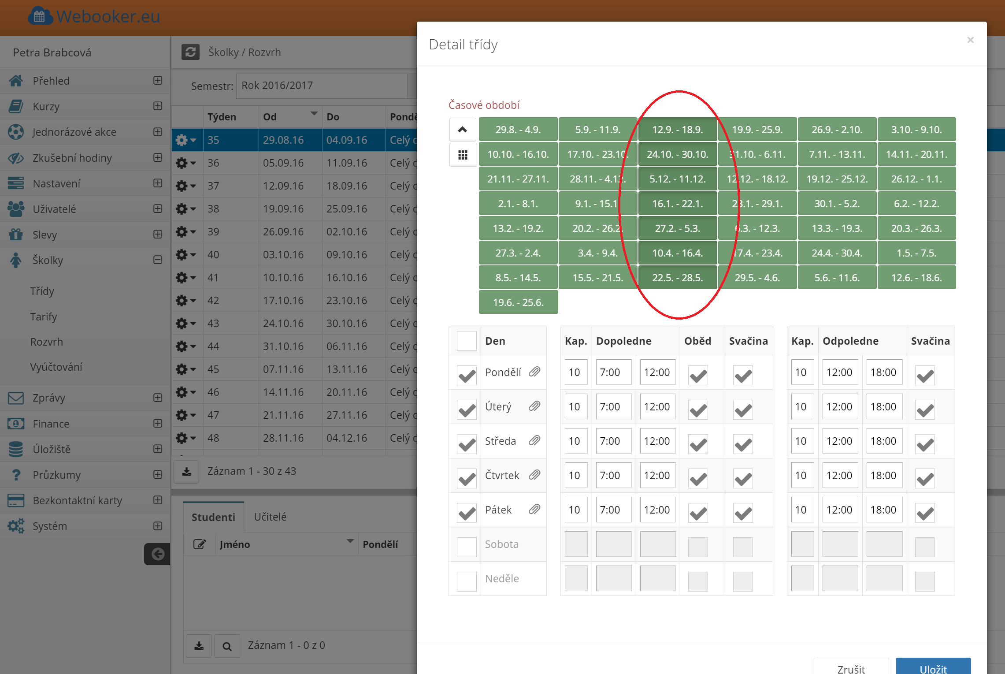
Task: Click the search magnifier icon in the students panel
Action: click(x=227, y=646)
